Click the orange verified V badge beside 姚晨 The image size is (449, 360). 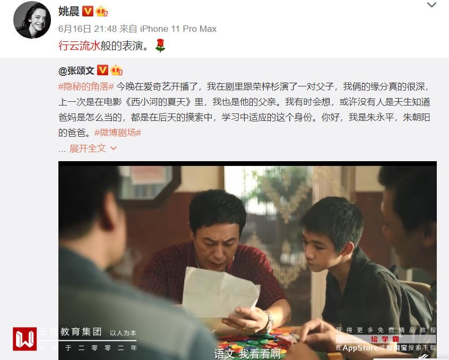click(88, 12)
